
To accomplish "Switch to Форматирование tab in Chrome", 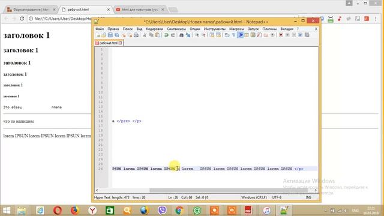I will point(31,10).
